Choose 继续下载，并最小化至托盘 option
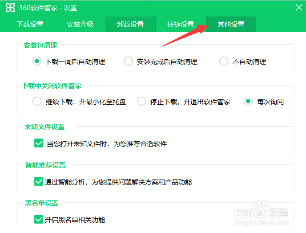Image resolution: width=306 pixels, height=233 pixels. tap(36, 101)
